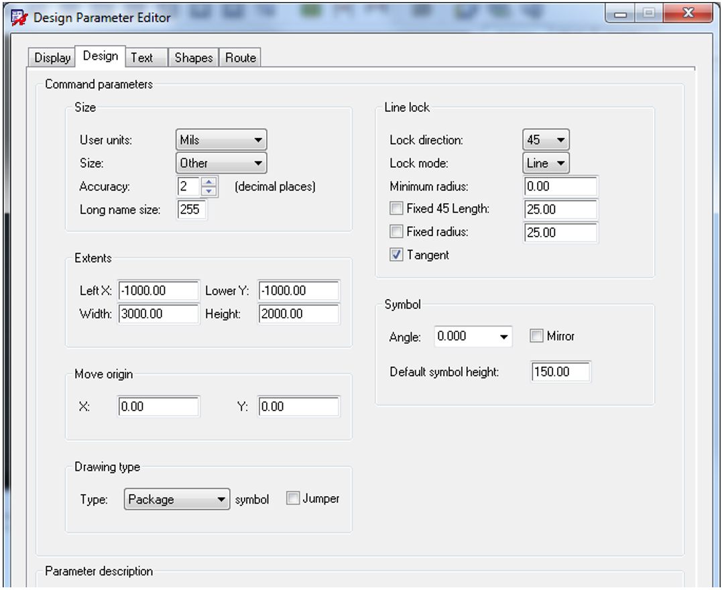Enable the Fixed 45 Length checkbox
Viewport: 722px width, 590px height.
[x=396, y=209]
